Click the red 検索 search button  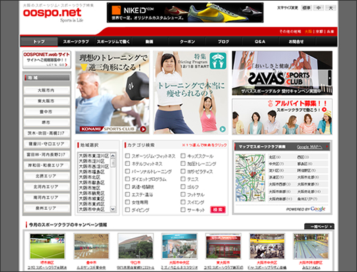point(218,209)
